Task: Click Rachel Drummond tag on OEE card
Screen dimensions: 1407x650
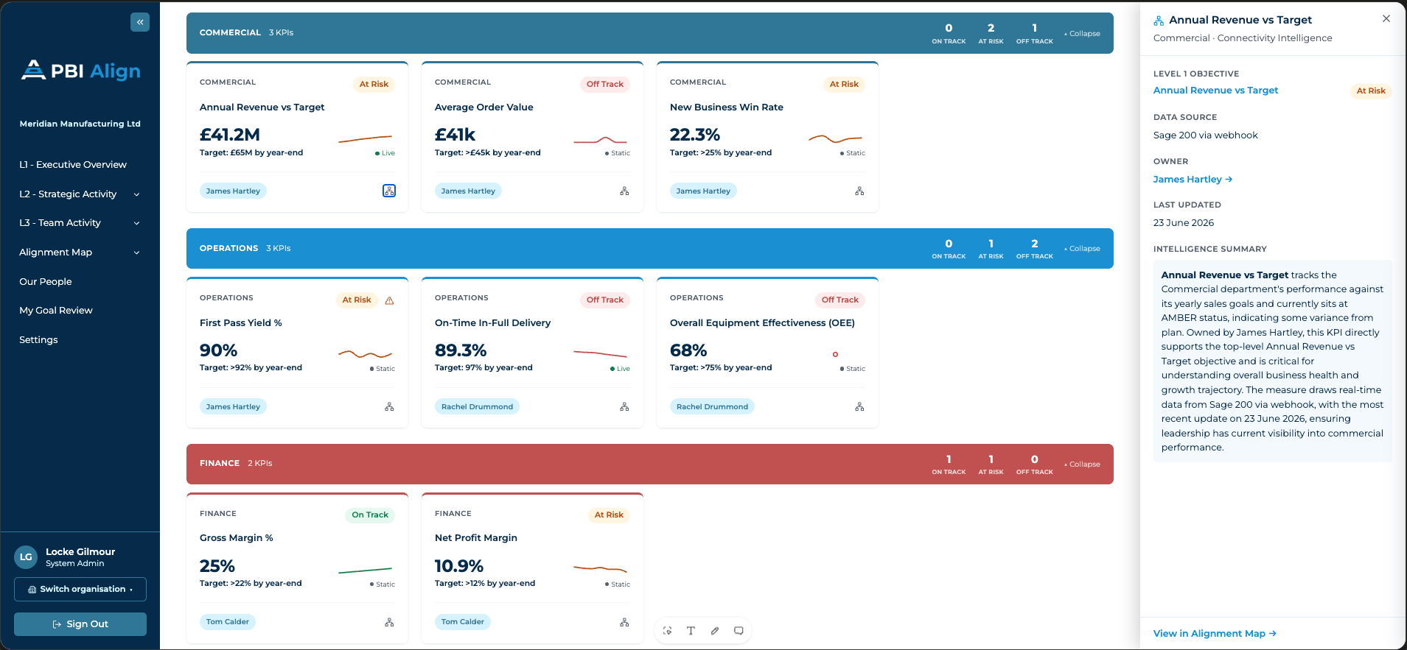Action: 712,407
